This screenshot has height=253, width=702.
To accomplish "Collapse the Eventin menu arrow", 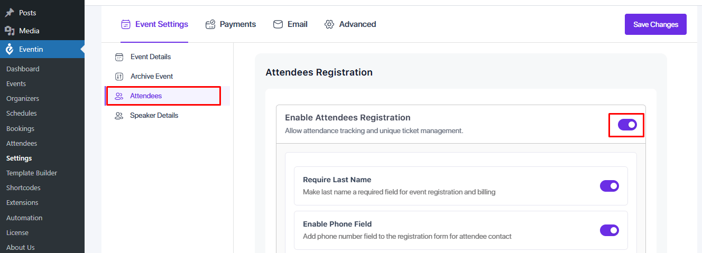I will (82, 49).
